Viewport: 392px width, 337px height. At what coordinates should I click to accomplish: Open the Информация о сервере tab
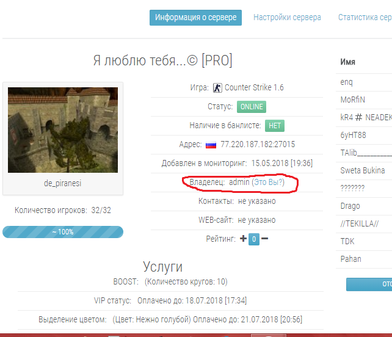(x=195, y=18)
